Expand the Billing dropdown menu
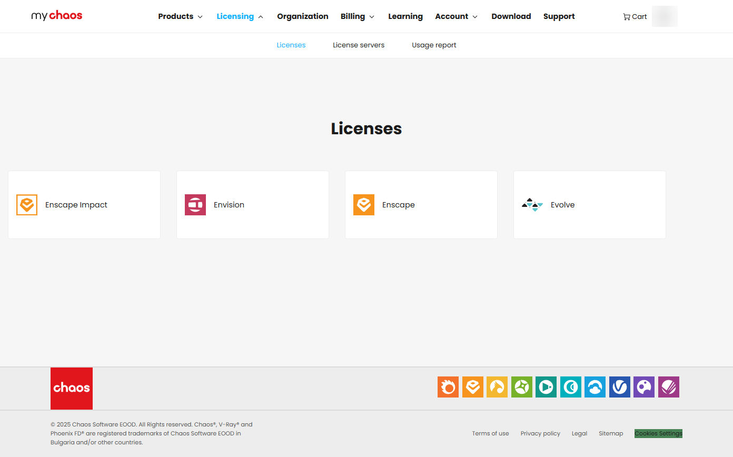This screenshot has height=457, width=733. pyautogui.click(x=357, y=16)
